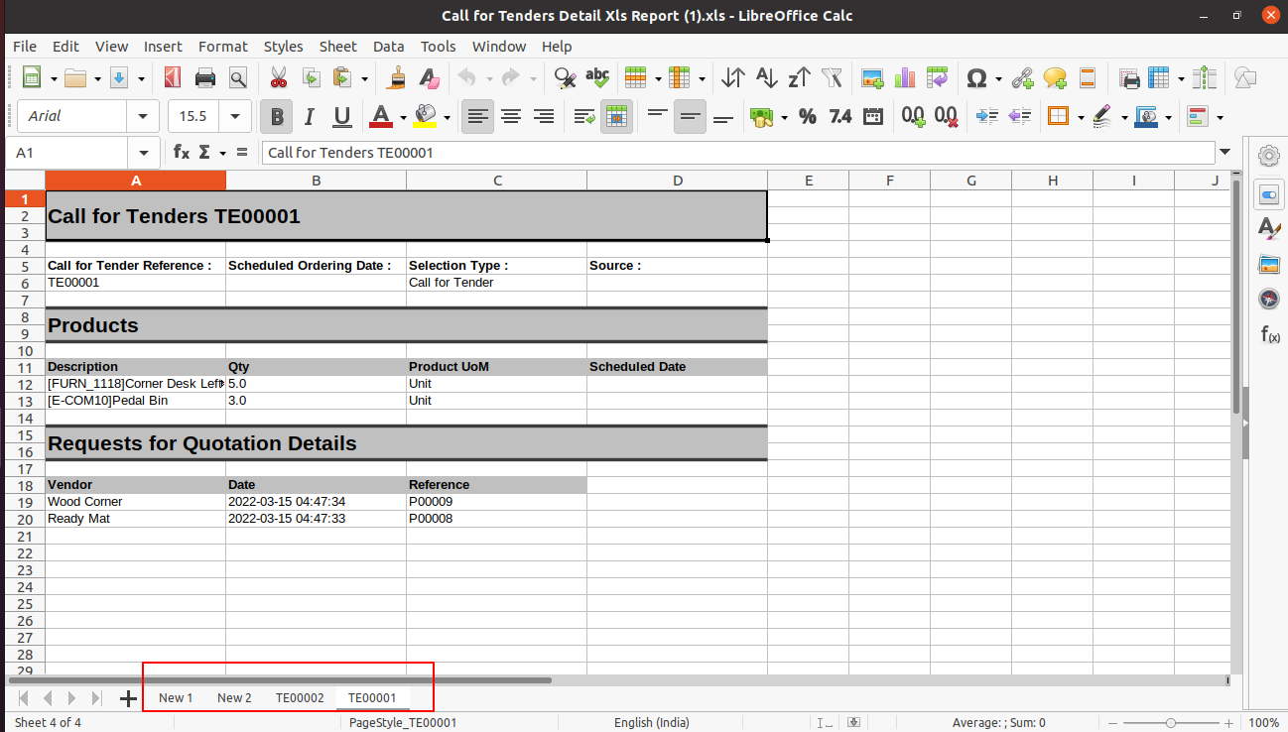The height and width of the screenshot is (732, 1288).
Task: Expand Paste options dropdown arrow
Action: [x=364, y=78]
